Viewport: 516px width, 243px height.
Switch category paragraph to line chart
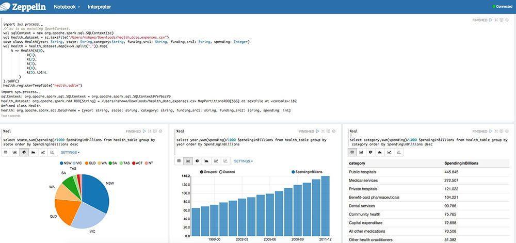(389, 152)
